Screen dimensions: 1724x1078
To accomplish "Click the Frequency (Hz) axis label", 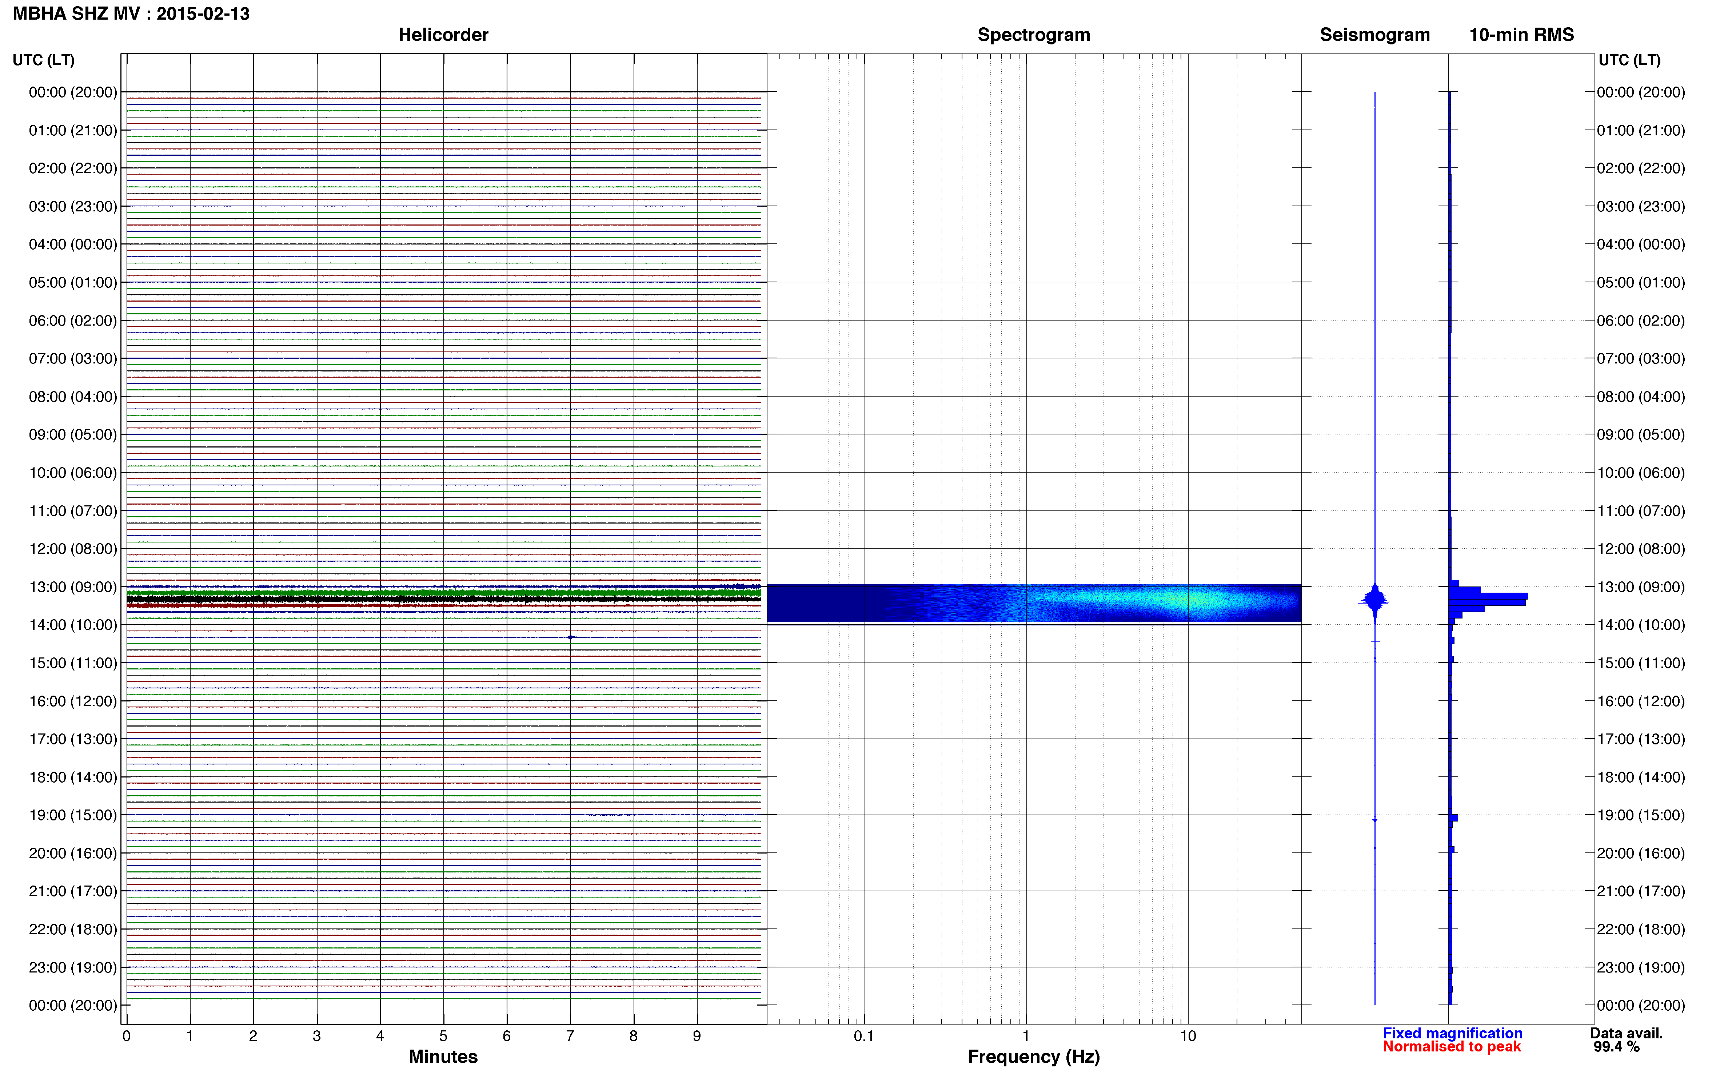I will point(1033,1057).
